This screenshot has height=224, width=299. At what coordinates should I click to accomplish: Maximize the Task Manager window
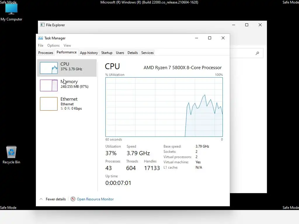(210, 38)
